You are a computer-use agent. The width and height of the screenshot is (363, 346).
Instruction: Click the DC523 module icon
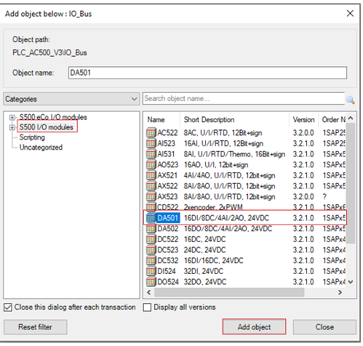[x=151, y=250]
